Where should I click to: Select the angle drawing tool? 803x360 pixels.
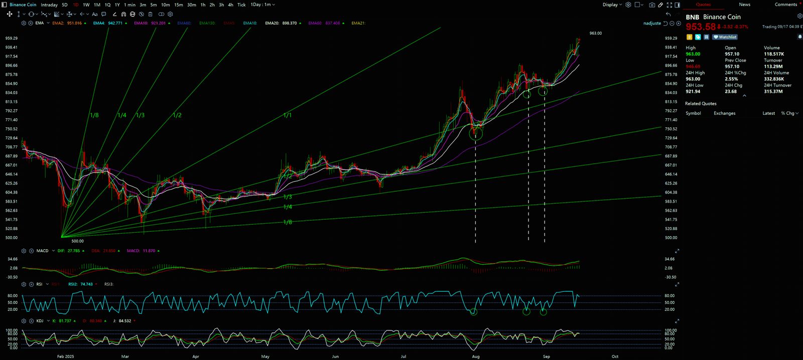pyautogui.click(x=115, y=14)
